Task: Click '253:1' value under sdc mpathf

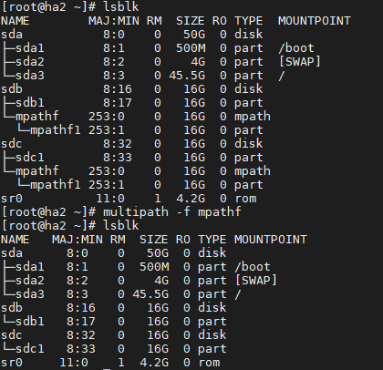Action: (x=107, y=185)
